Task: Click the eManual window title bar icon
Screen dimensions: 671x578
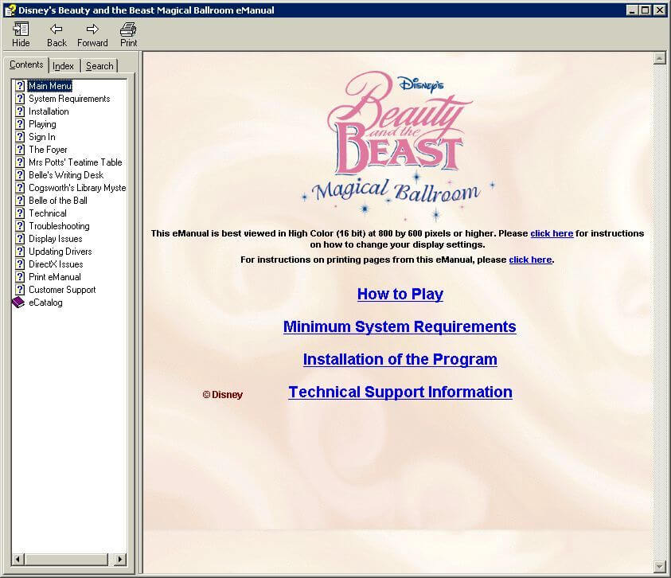Action: (10, 10)
